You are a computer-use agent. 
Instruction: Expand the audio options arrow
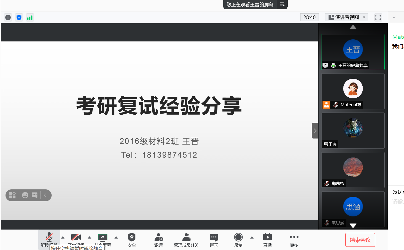coord(63,238)
